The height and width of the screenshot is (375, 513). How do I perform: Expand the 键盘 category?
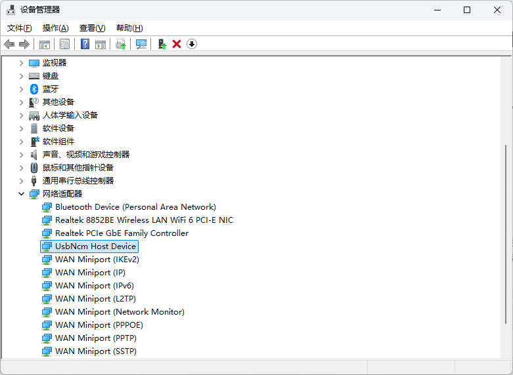click(21, 76)
